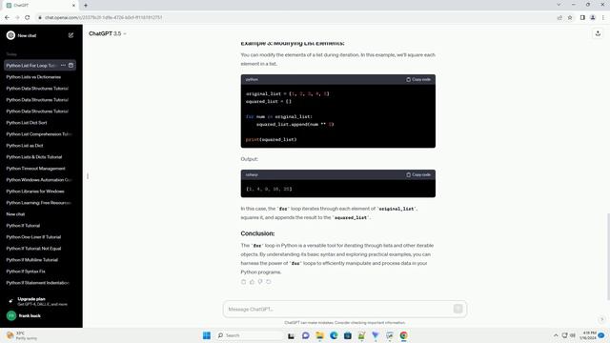Click the help question mark icon
The image size is (610, 343).
coord(601,319)
